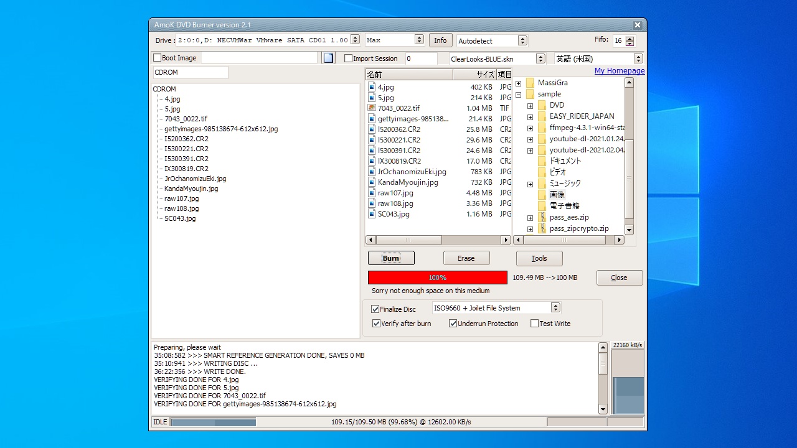The width and height of the screenshot is (797, 448).
Task: Click the Erase button
Action: [x=466, y=258]
